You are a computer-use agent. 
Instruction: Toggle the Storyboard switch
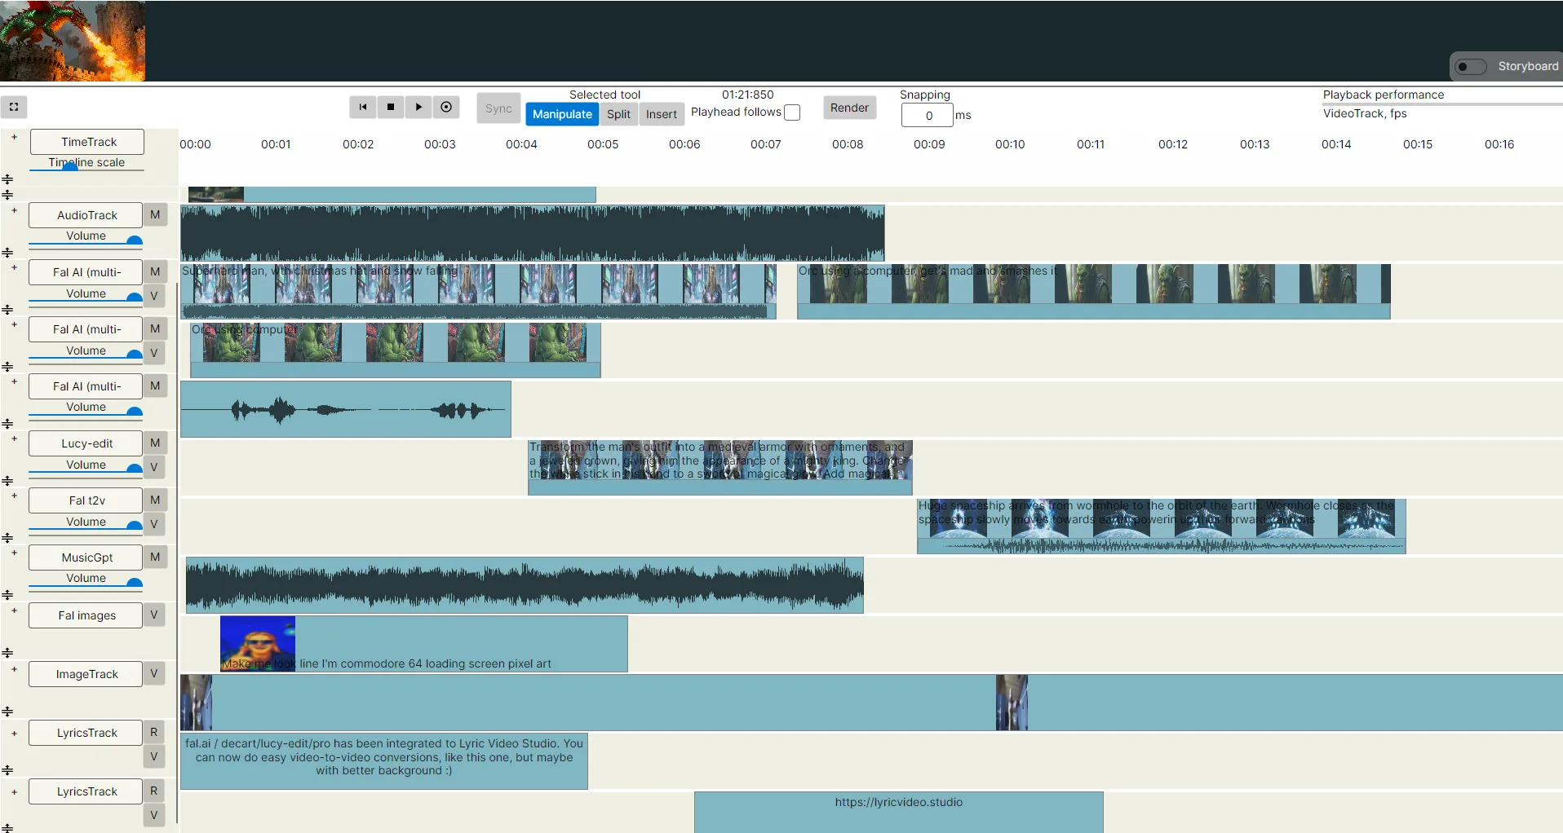coord(1471,67)
